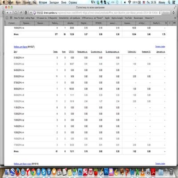Reload the page with the circular arrow
This screenshot has width=178, height=178.
click(160, 13)
